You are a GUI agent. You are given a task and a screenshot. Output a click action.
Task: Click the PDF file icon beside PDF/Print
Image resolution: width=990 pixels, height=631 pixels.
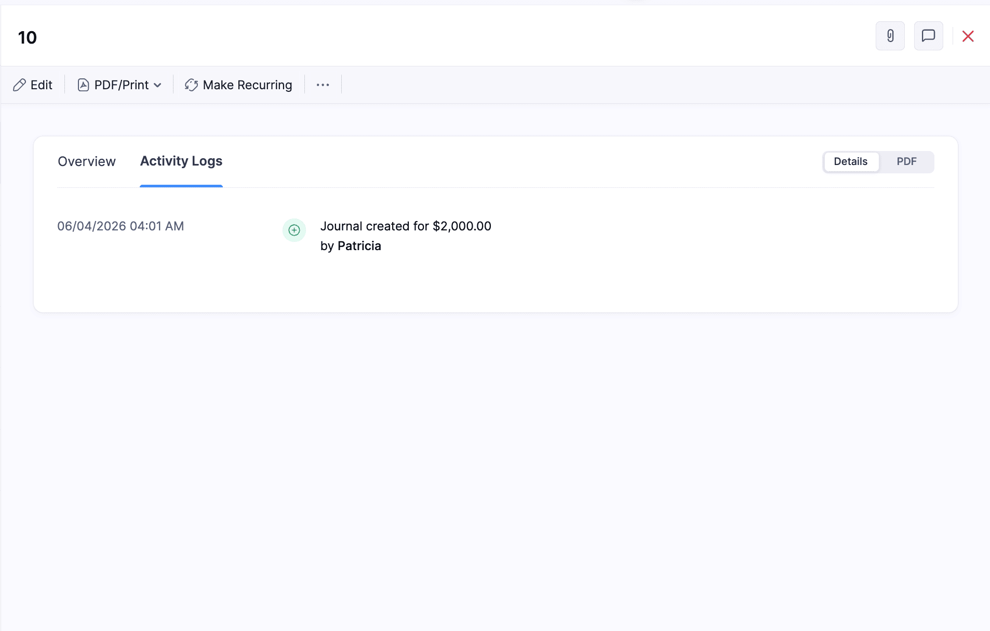tap(83, 85)
